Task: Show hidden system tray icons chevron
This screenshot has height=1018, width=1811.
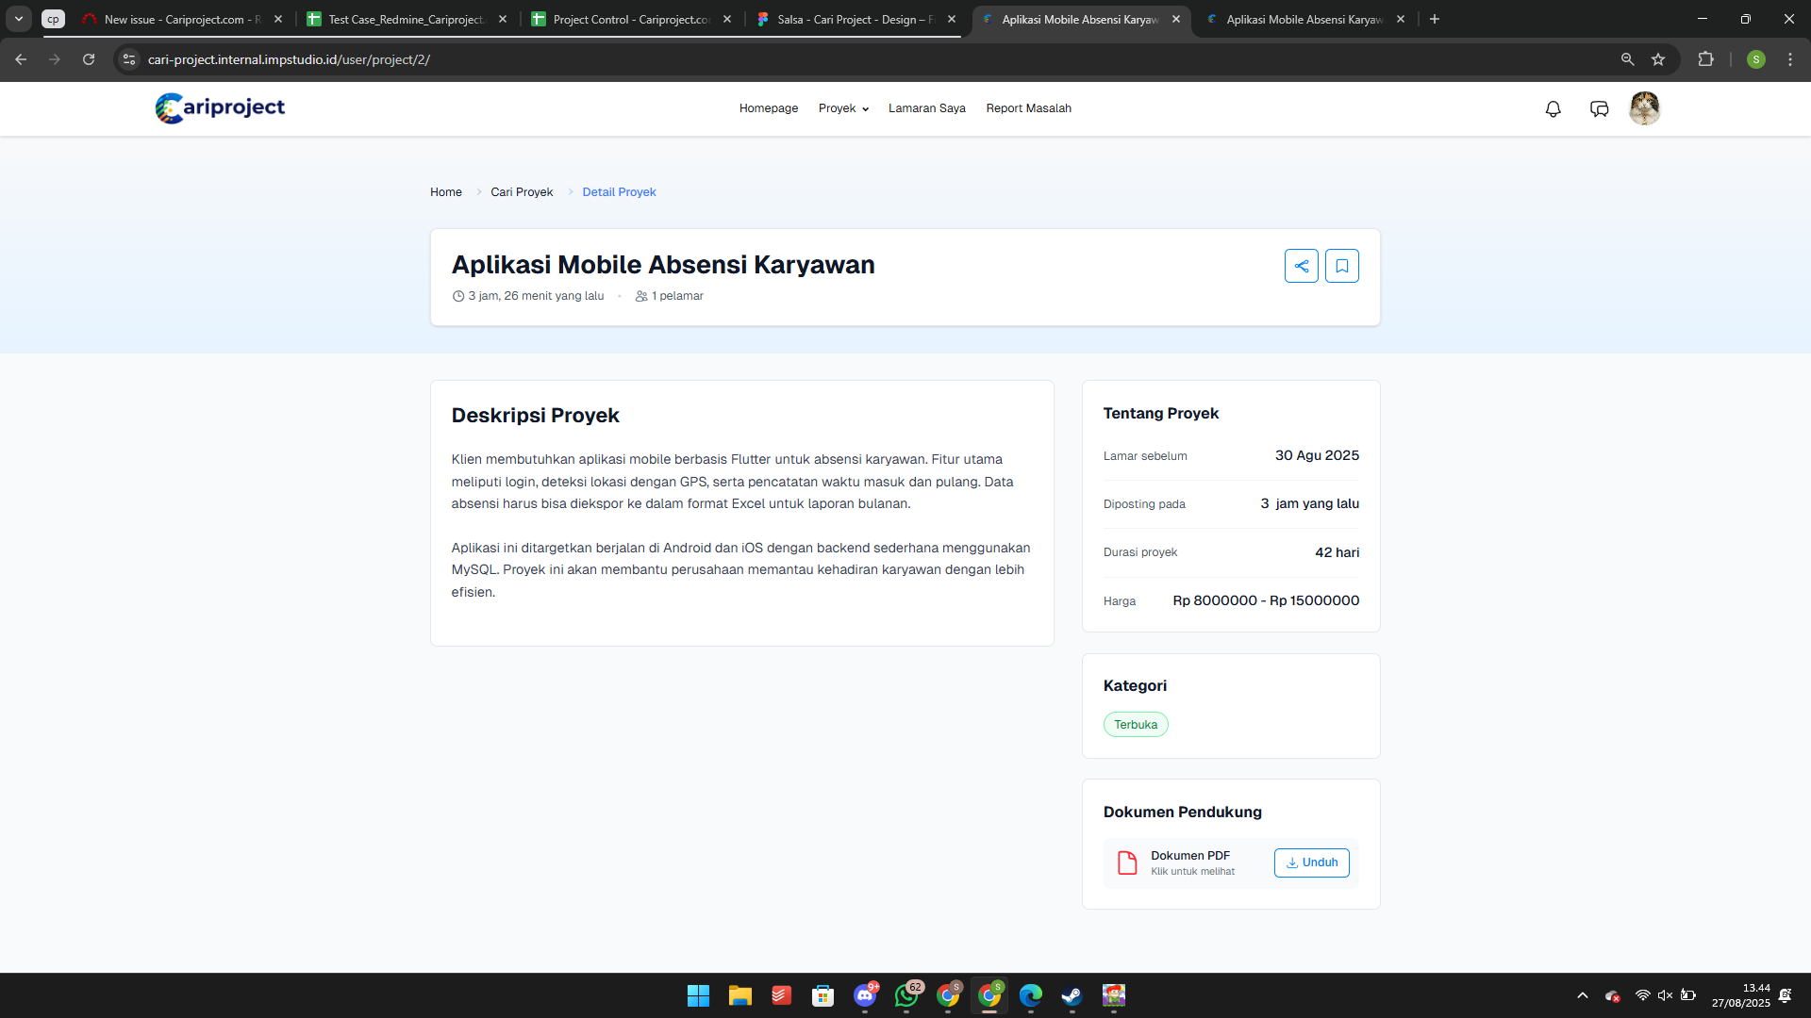Action: [1583, 995]
